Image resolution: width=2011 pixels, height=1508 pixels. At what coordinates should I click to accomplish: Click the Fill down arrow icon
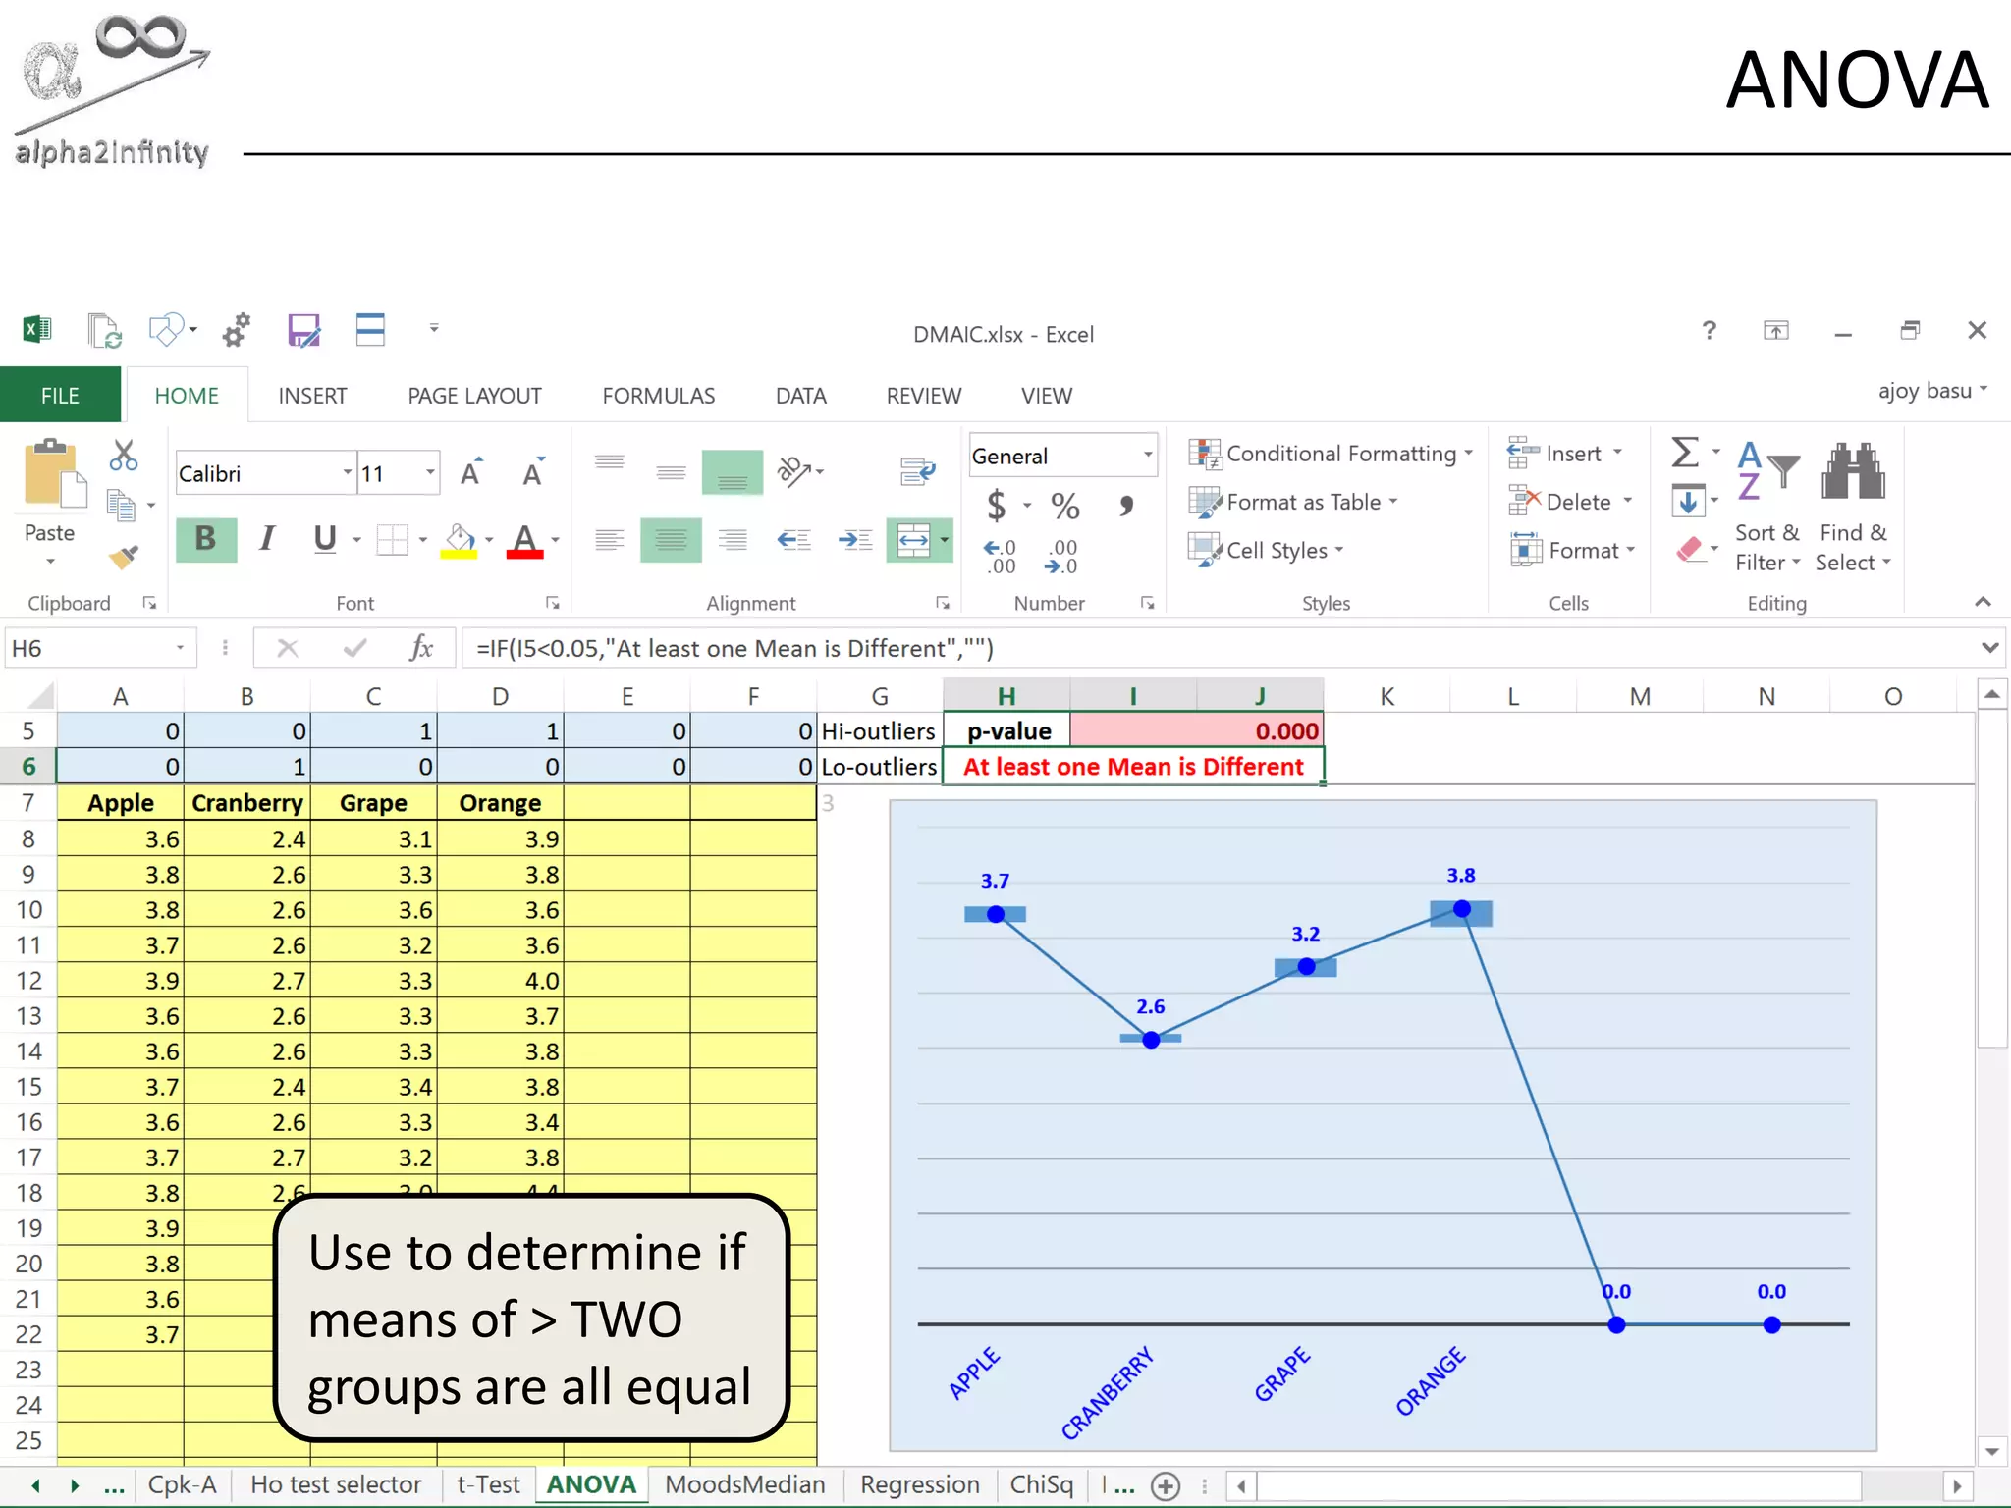pos(1687,502)
